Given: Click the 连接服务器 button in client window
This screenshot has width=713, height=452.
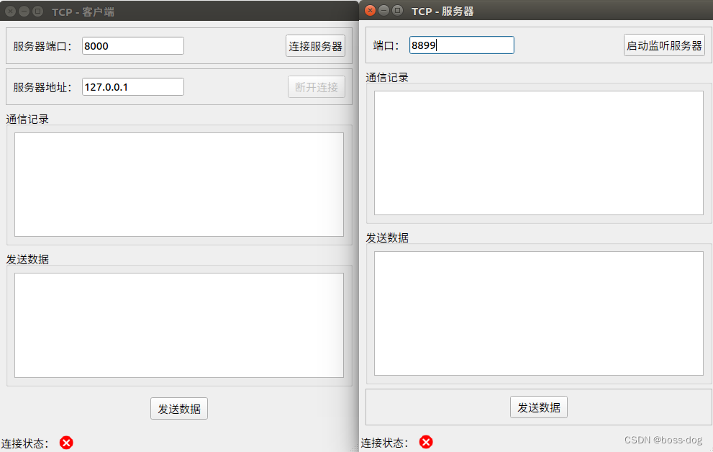Looking at the screenshot, I should (x=315, y=46).
